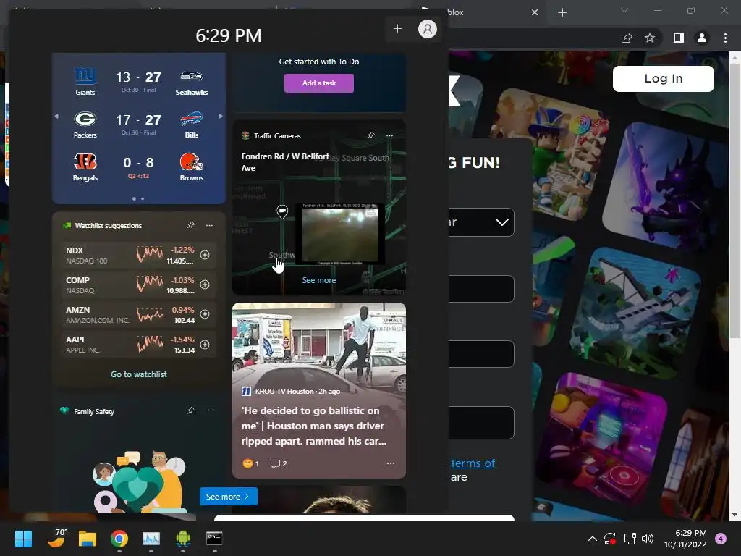Open the system monitor taskbar icon

151,539
